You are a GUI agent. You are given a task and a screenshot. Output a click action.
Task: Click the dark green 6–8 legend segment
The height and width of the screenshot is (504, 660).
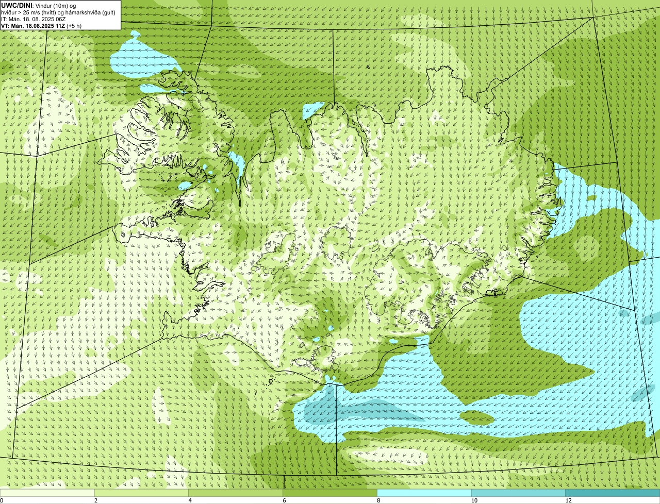tap(330, 493)
